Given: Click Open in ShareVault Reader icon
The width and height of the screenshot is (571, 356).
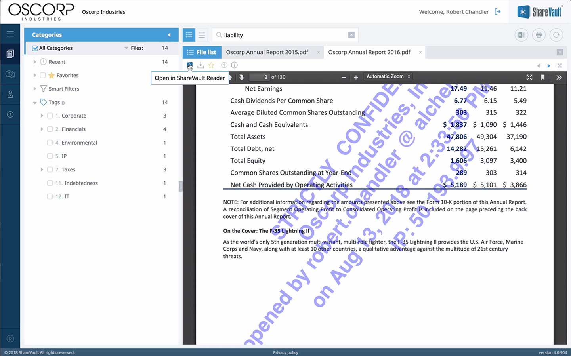Looking at the screenshot, I should point(190,65).
